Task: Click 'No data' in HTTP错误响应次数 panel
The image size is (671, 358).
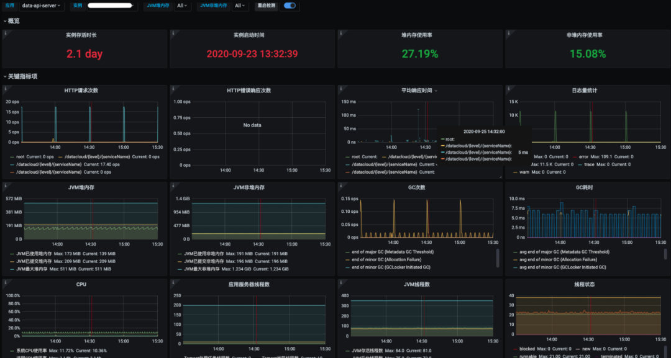Action: coord(252,125)
